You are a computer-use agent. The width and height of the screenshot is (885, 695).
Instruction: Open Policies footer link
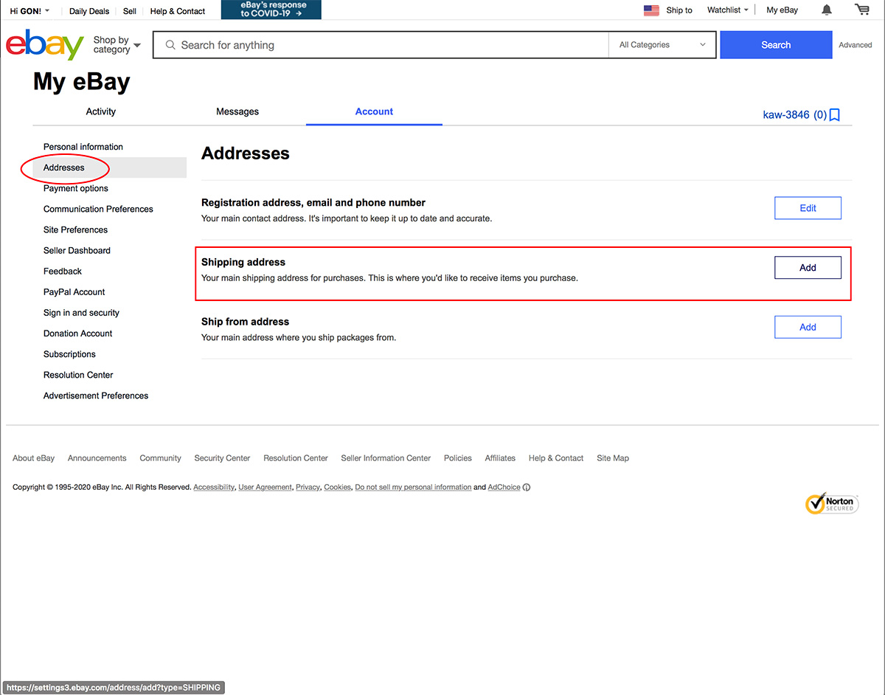pyautogui.click(x=458, y=458)
